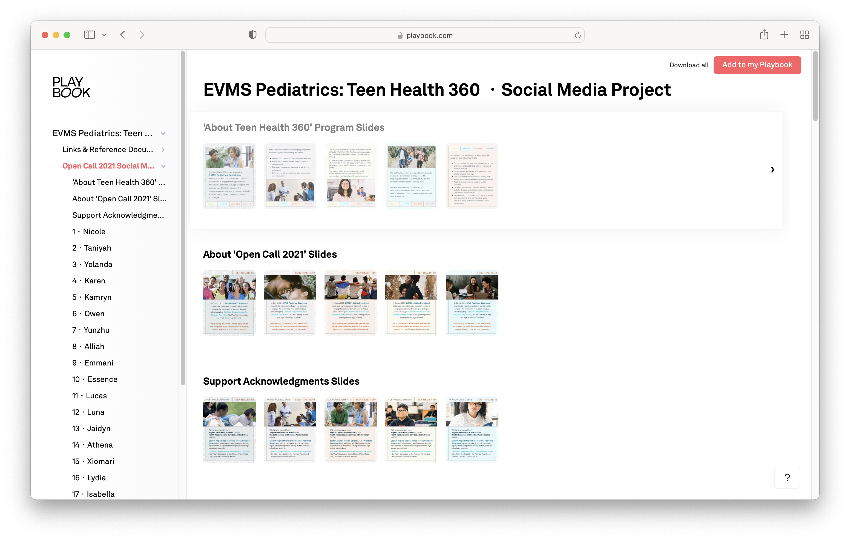Toggle the Safari sidebar

click(x=89, y=34)
